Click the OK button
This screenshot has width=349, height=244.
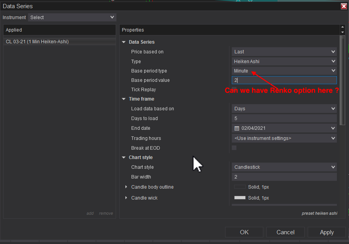pyautogui.click(x=244, y=232)
